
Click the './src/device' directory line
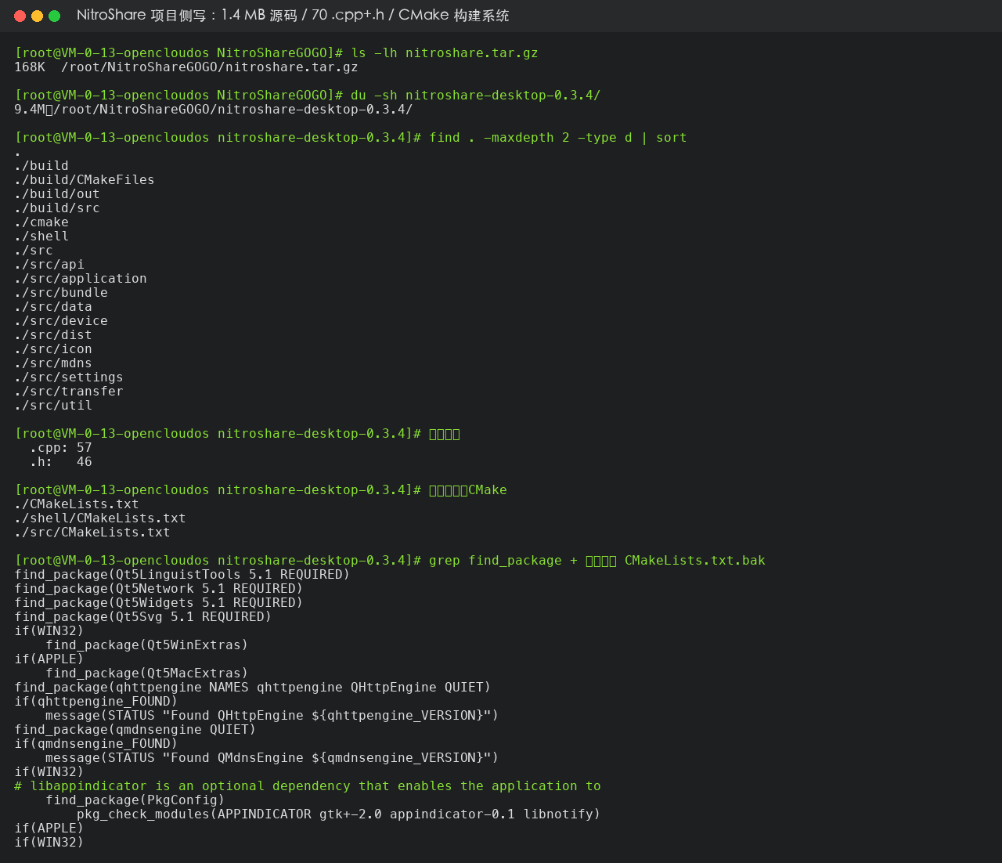(x=61, y=321)
